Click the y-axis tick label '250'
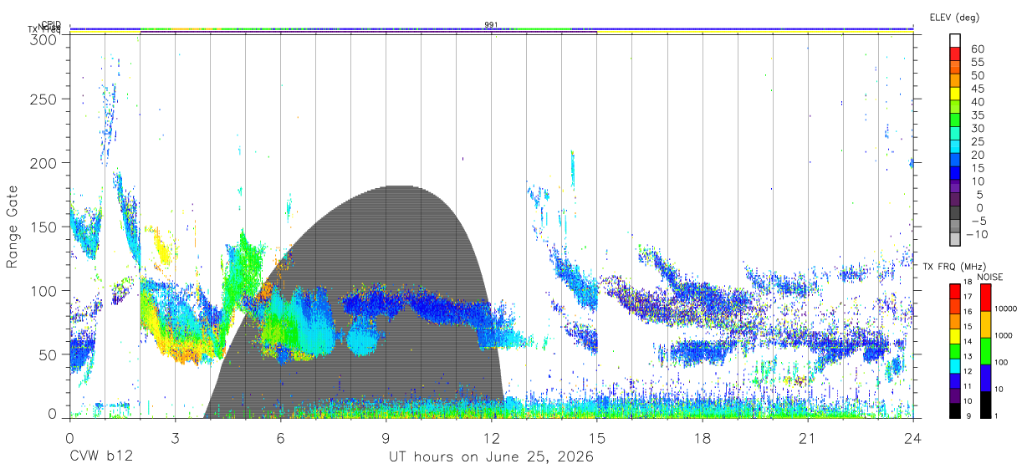Viewport: 1027px width, 474px height. [x=45, y=99]
